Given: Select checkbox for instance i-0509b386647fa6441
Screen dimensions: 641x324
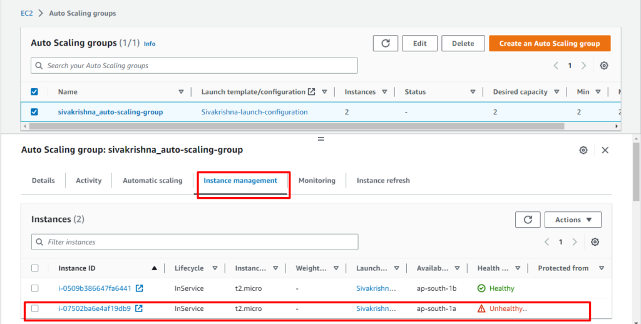Looking at the screenshot, I should tap(35, 288).
